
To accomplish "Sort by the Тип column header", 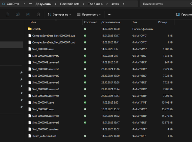I will click(x=135, y=22).
